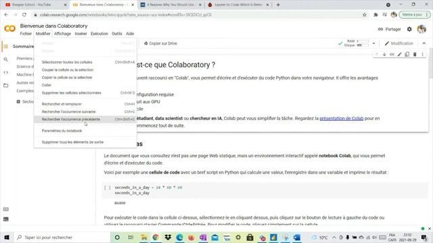Bookmark this page with the star icon
This screenshot has width=433, height=243.
click(365, 15)
